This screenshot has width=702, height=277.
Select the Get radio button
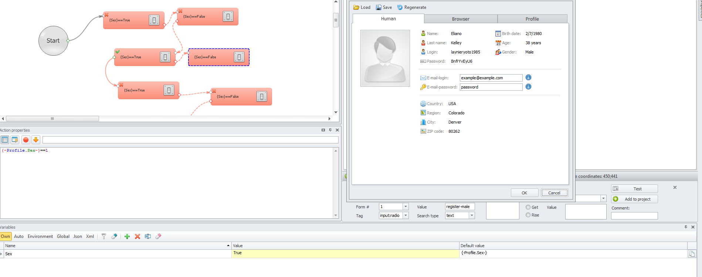coord(528,207)
